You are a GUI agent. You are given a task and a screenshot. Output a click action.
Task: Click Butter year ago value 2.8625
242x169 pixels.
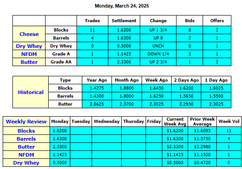pyautogui.click(x=97, y=104)
